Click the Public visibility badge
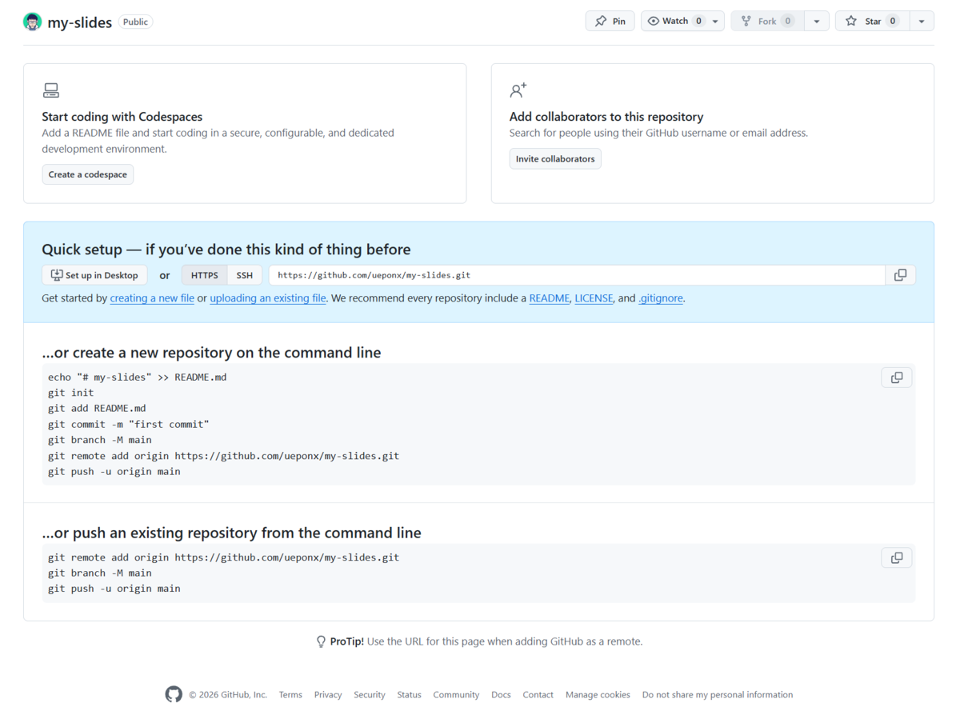Viewport: 960px width, 711px height. 135,22
